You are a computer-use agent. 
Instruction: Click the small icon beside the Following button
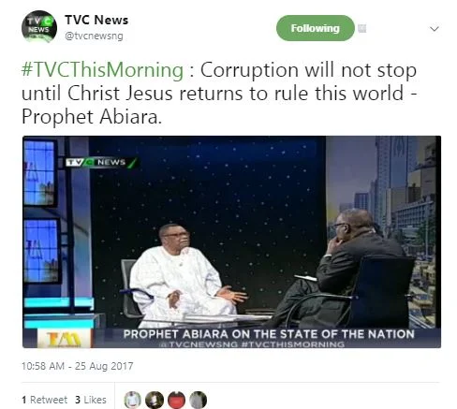tap(361, 29)
